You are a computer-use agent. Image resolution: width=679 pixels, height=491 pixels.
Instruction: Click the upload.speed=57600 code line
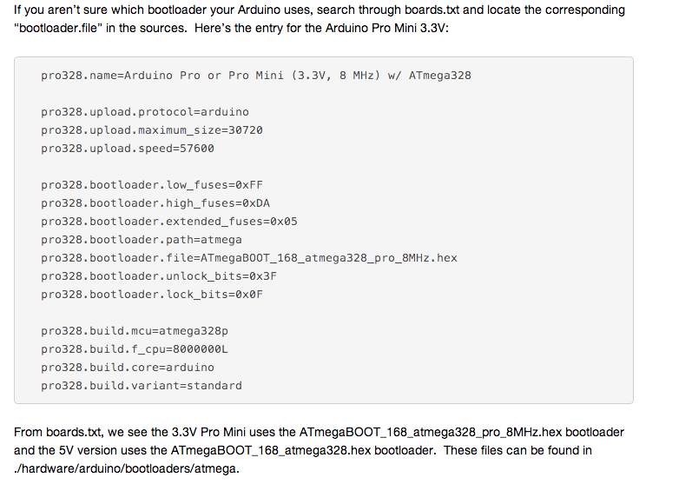pyautogui.click(x=127, y=149)
